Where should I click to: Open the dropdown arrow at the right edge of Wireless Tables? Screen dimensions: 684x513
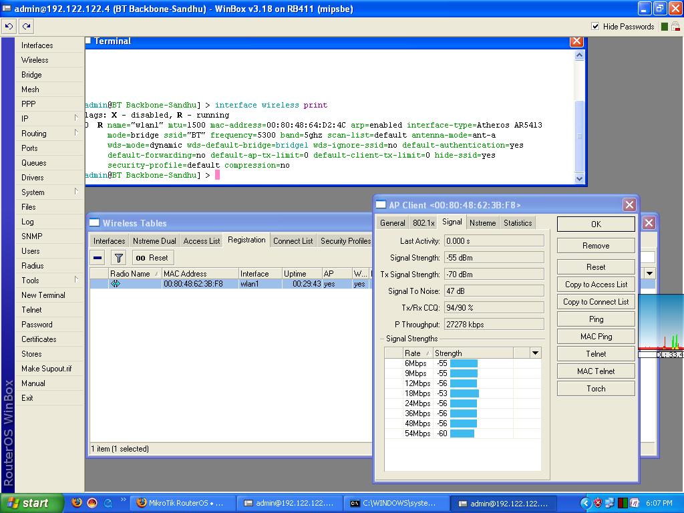point(649,273)
